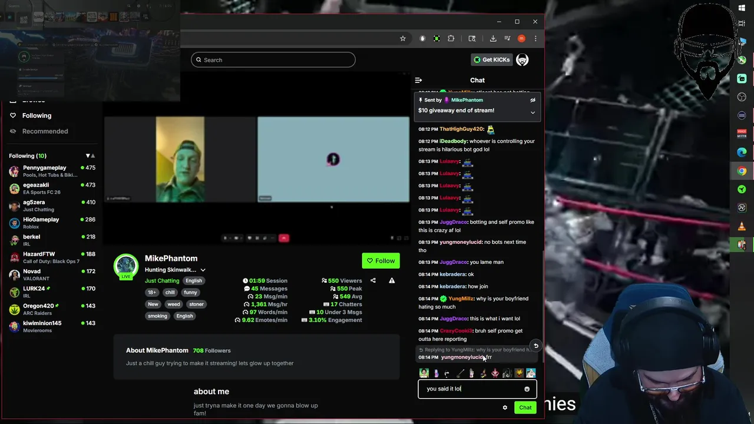The width and height of the screenshot is (754, 424).
Task: Open Chrome downloads icon
Action: click(x=493, y=39)
